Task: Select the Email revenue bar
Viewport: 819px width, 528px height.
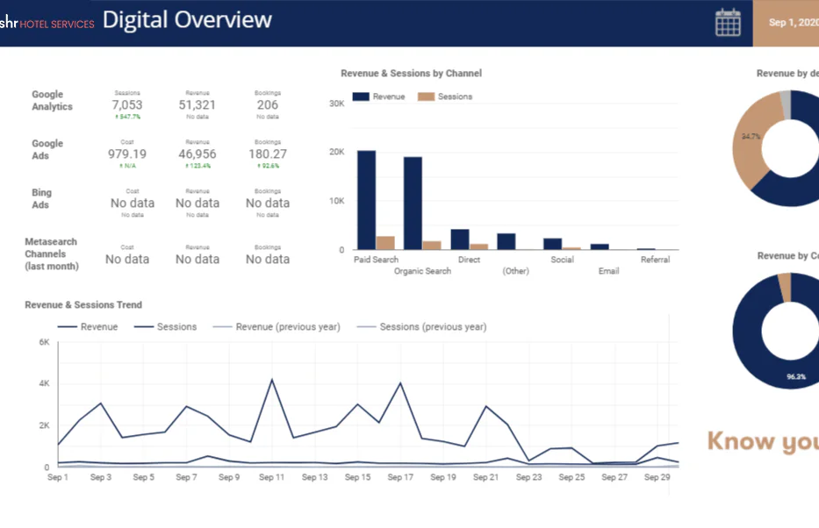Action: (x=600, y=246)
